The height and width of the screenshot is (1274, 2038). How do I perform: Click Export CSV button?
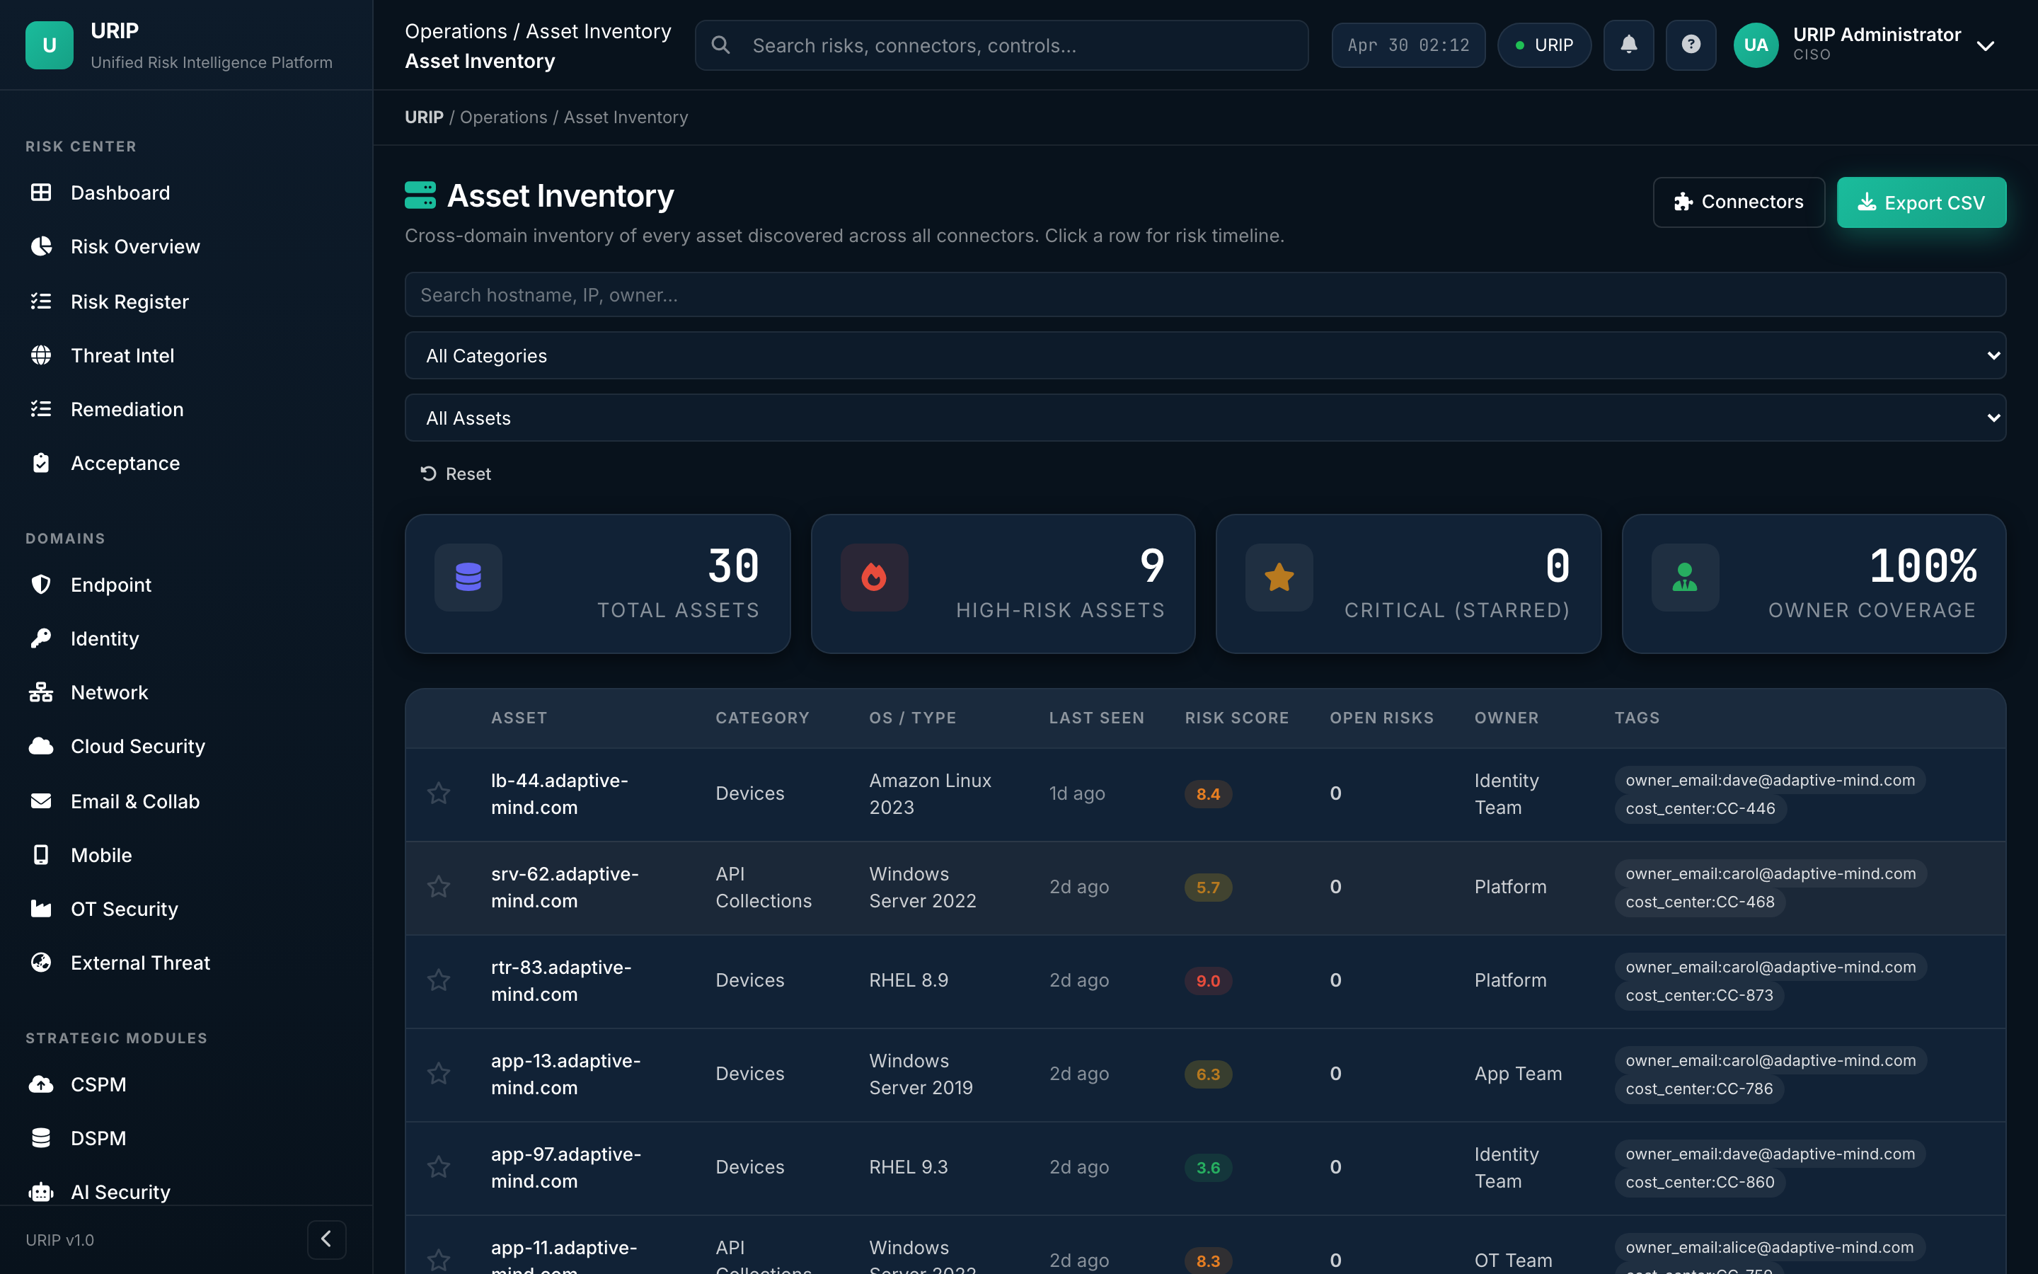click(x=1921, y=202)
